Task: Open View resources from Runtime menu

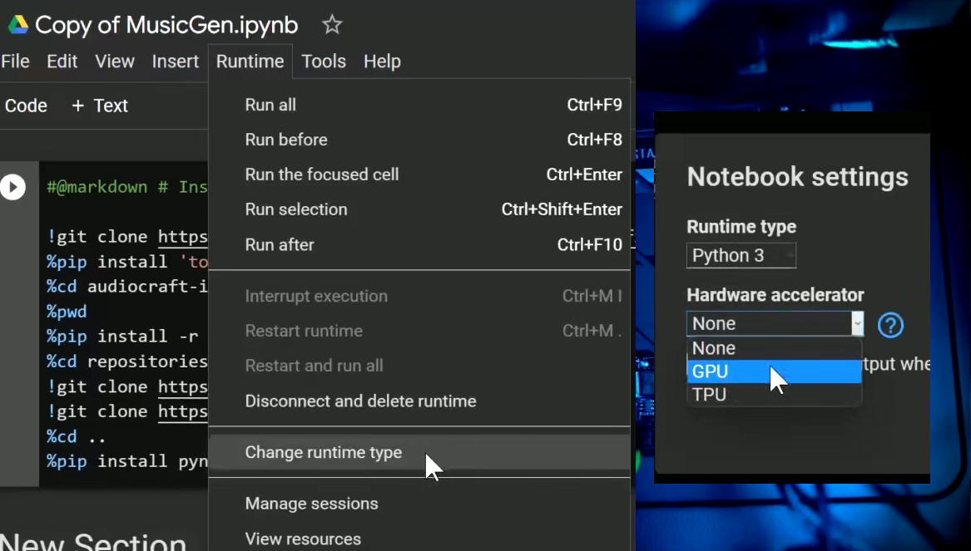Action: point(419,538)
